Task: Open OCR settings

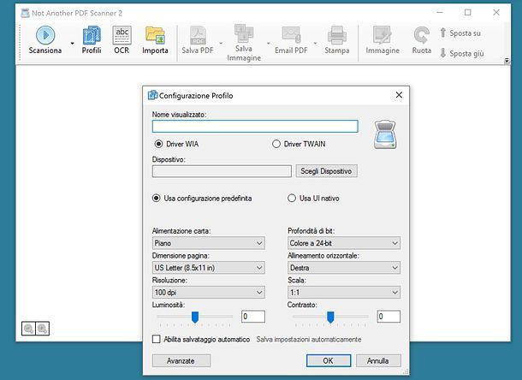Action: (122, 40)
